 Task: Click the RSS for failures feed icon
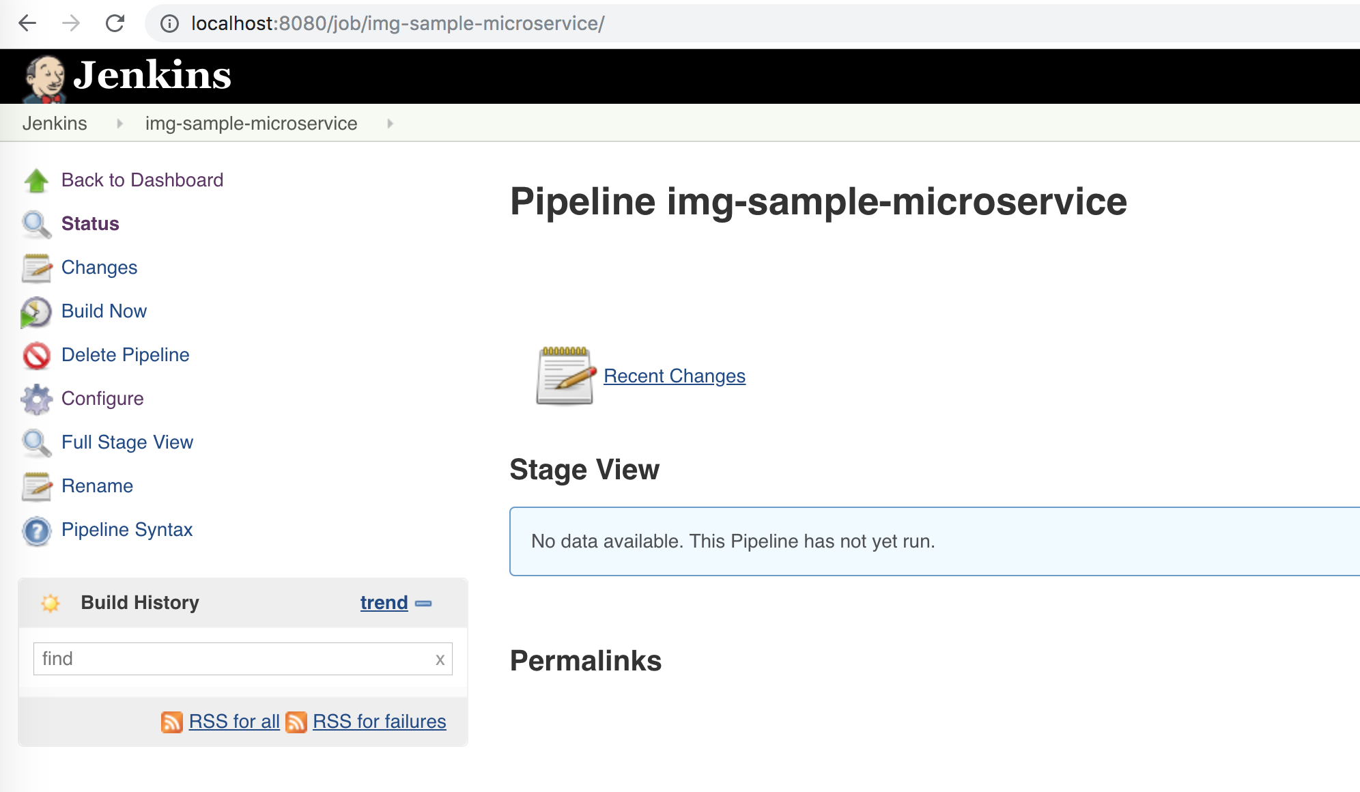296,722
